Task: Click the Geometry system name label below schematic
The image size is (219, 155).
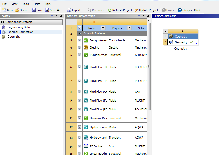Action: pos(180,49)
